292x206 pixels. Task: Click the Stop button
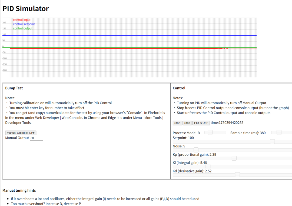[x=187, y=123]
